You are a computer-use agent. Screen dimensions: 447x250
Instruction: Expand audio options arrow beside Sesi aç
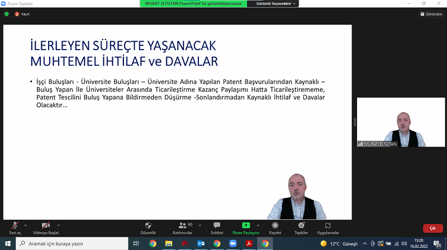point(26,225)
